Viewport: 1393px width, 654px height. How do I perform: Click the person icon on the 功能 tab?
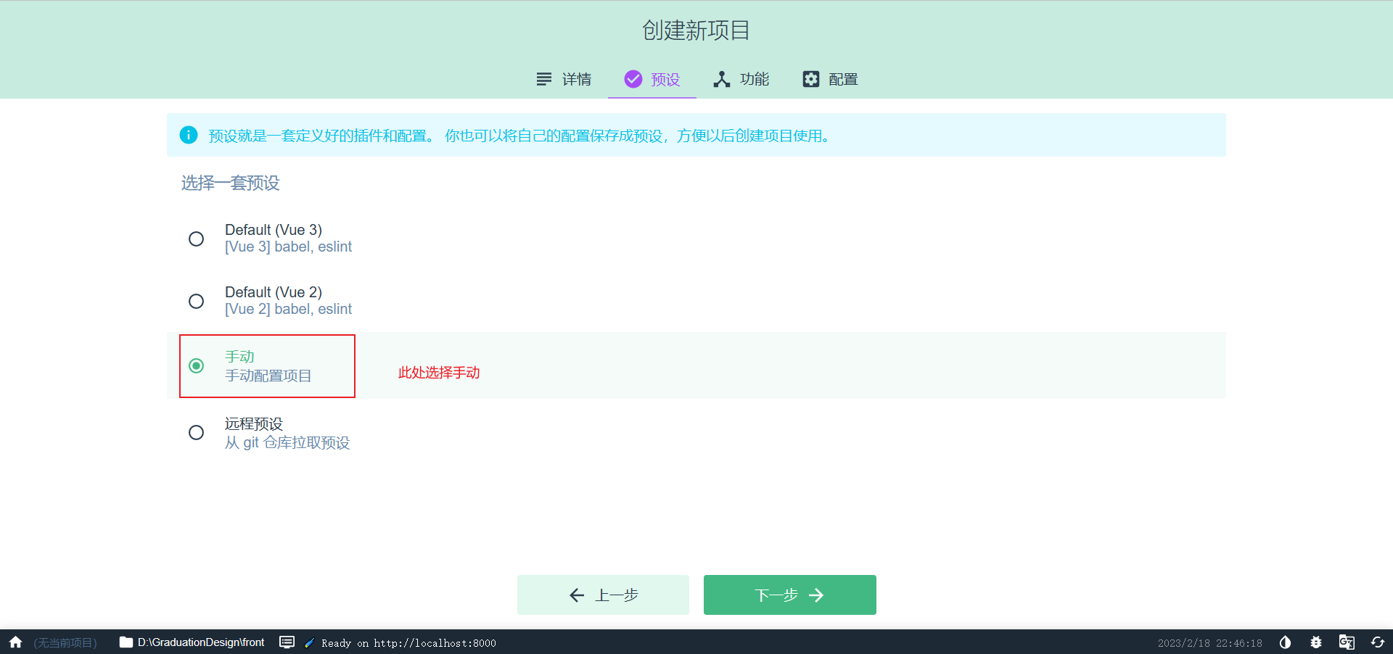click(721, 79)
